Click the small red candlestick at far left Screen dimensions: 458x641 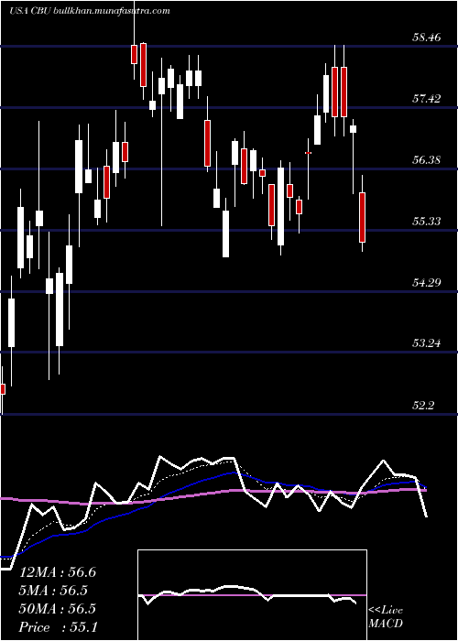[3, 389]
